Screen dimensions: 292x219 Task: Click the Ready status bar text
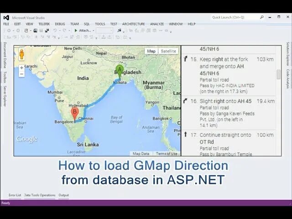pos(6,203)
